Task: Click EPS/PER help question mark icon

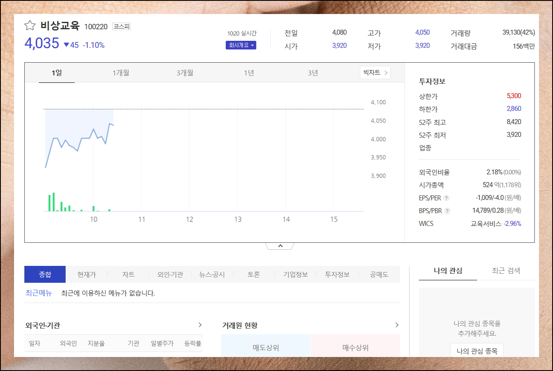Action: pyautogui.click(x=447, y=198)
